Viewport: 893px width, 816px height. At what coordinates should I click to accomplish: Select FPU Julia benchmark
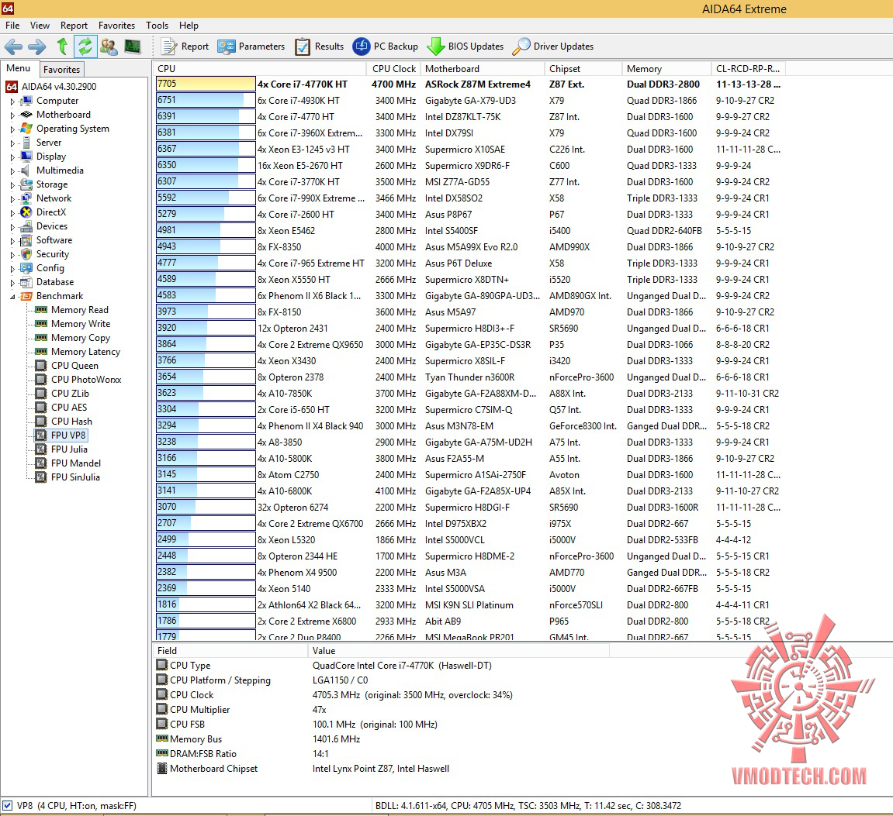click(70, 449)
